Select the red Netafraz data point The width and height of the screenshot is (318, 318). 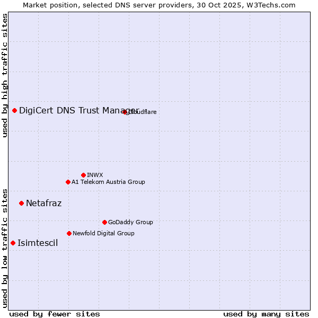click(x=21, y=203)
